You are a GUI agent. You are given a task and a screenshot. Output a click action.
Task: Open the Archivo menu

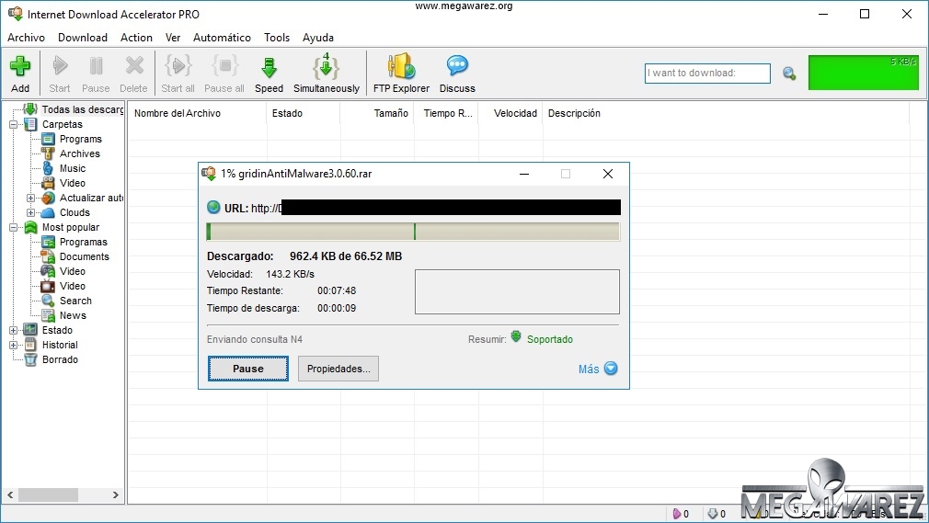(x=26, y=38)
